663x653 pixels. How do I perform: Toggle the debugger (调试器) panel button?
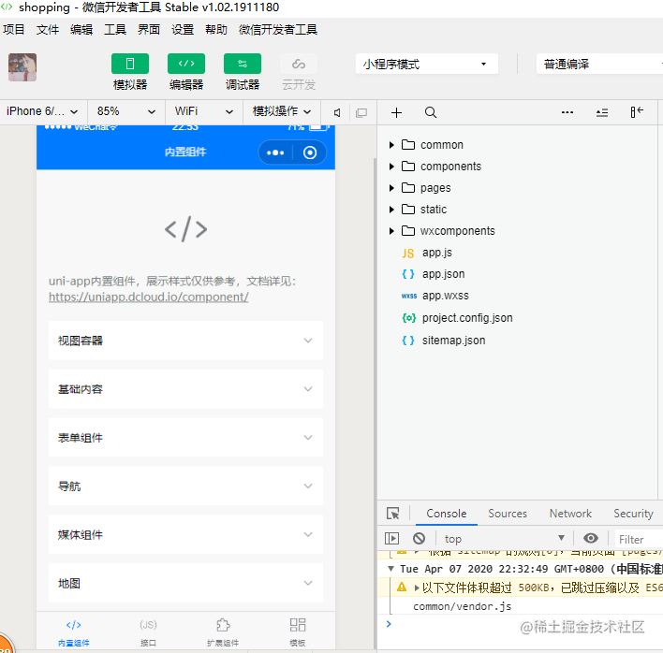(x=243, y=64)
